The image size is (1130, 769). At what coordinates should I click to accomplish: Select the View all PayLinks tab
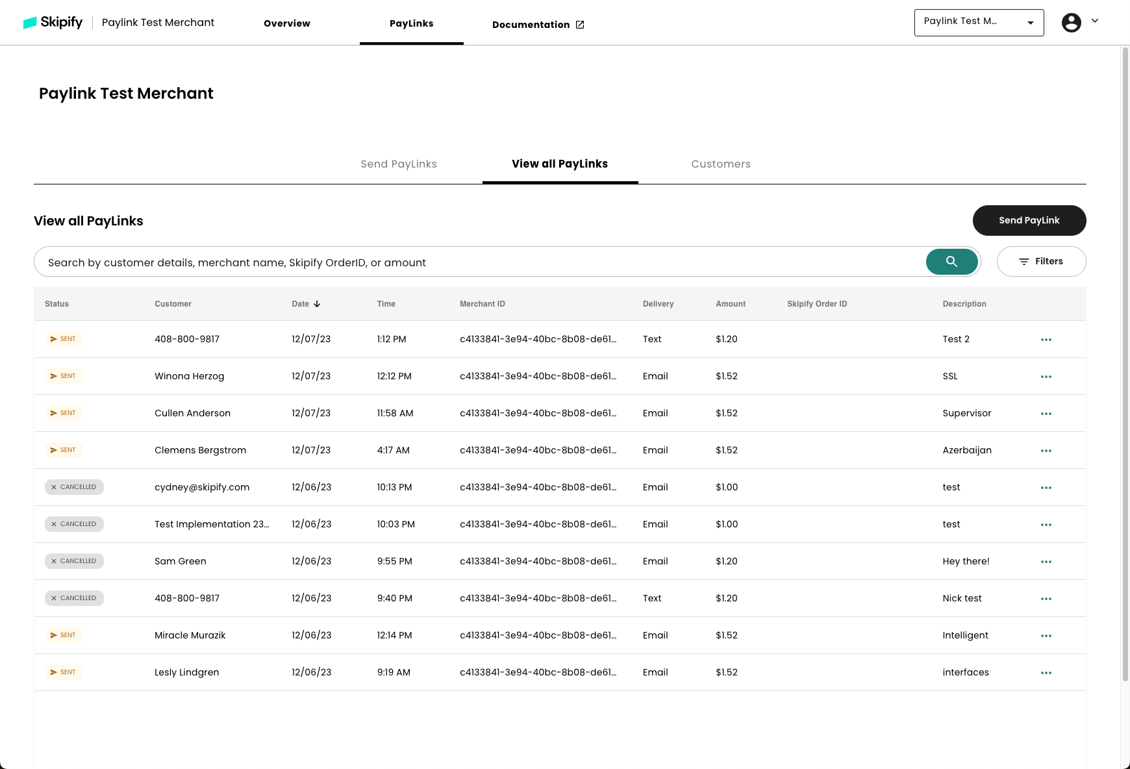[x=560, y=164]
